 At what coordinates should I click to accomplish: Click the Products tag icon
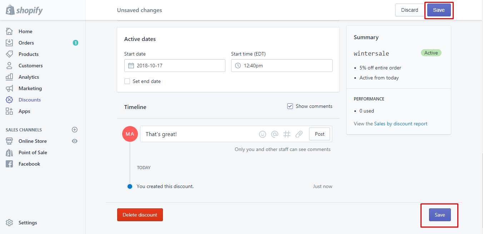point(10,54)
